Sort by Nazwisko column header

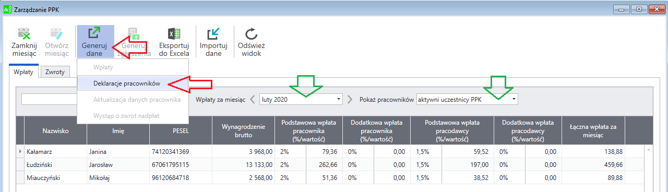(56, 131)
